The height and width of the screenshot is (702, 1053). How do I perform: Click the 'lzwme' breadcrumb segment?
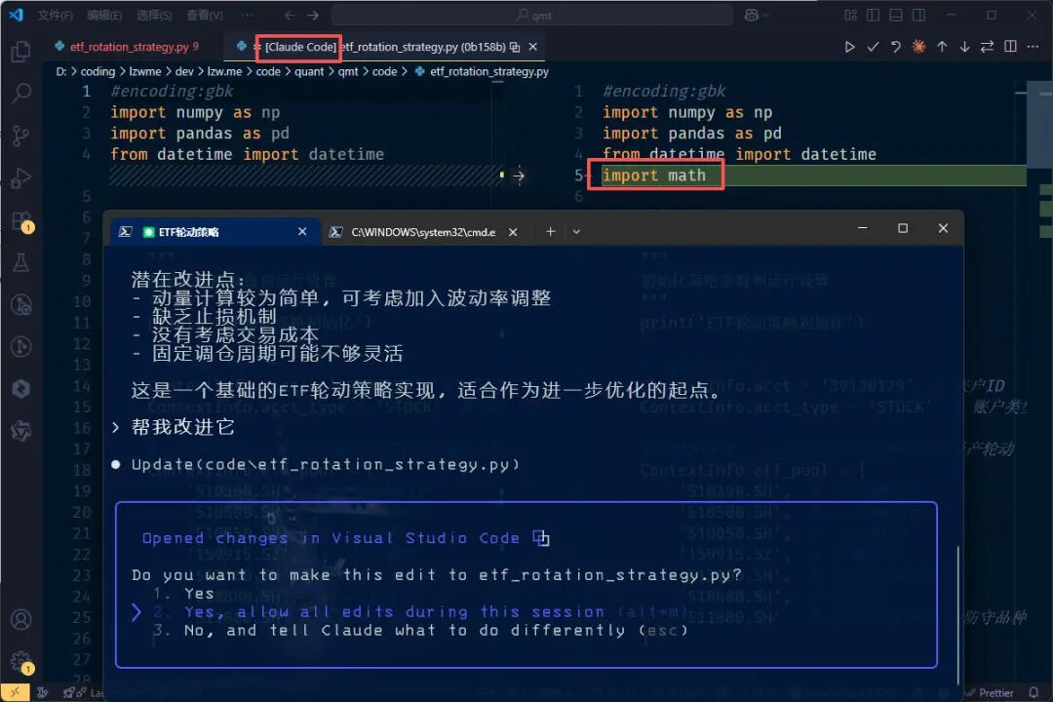(145, 71)
